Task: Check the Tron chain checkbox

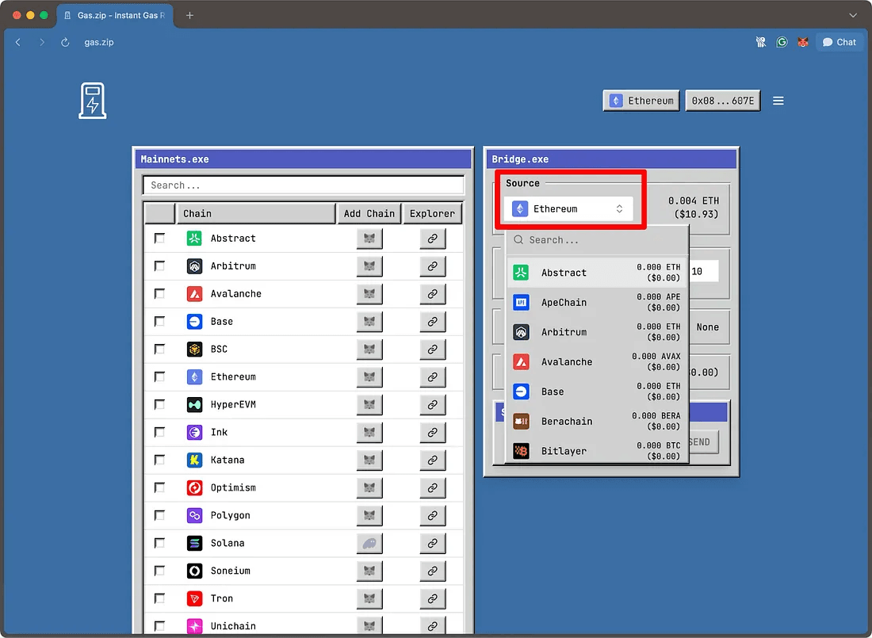Action: point(159,598)
